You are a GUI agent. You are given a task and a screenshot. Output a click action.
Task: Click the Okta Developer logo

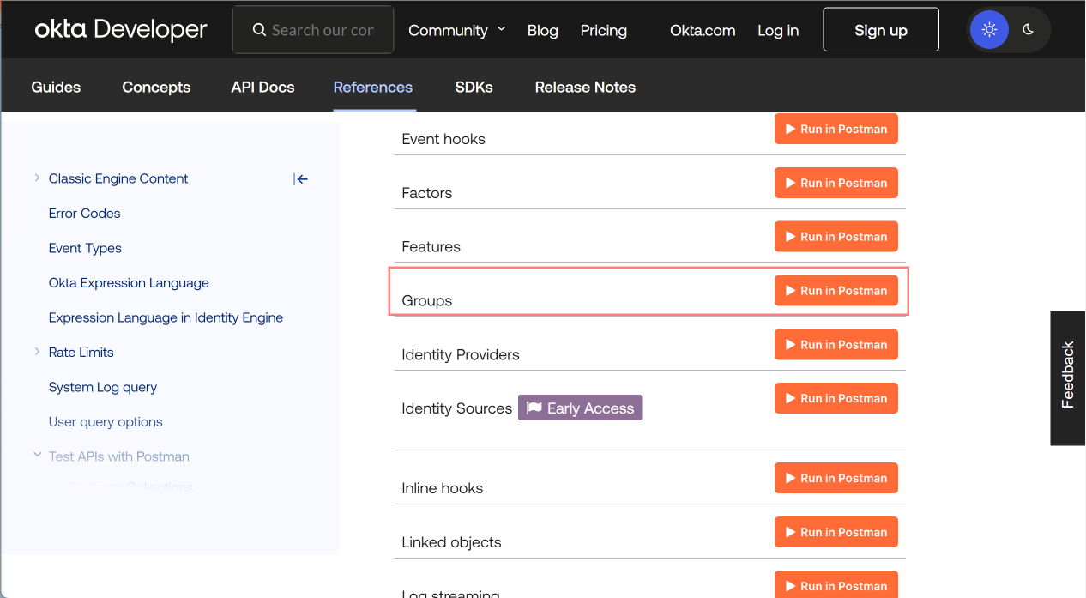pos(120,28)
